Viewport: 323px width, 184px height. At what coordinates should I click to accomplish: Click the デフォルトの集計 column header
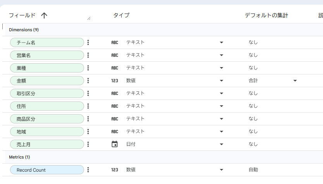(266, 15)
